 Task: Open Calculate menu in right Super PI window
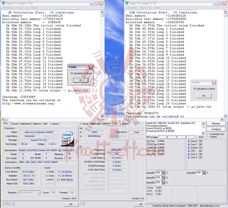(x=132, y=8)
